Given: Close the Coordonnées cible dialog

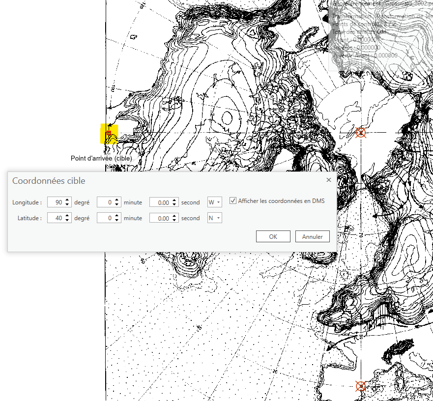Looking at the screenshot, I should click(x=329, y=180).
